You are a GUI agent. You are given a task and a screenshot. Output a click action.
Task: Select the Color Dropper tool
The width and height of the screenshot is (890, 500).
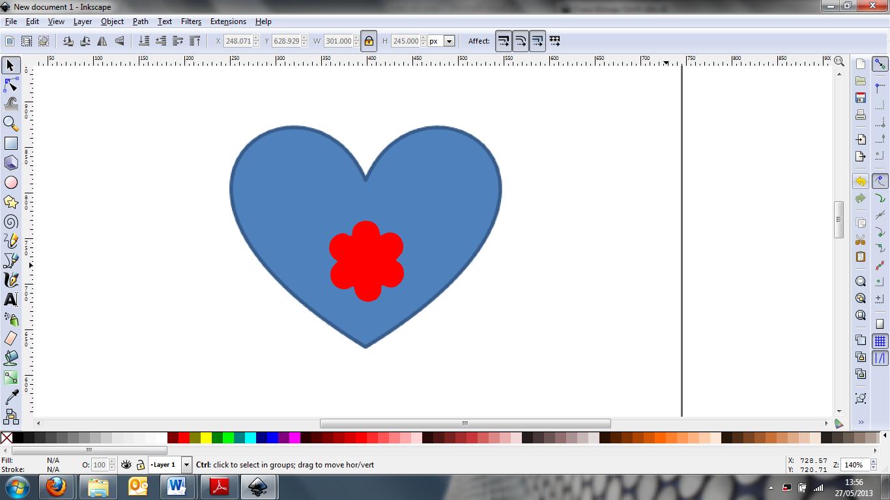point(10,396)
